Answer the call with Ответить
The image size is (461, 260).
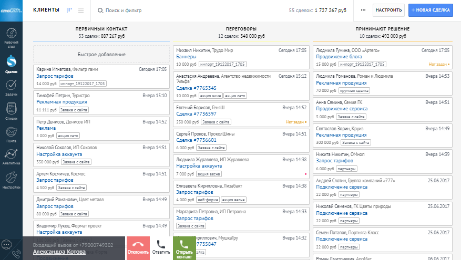tap(161, 248)
